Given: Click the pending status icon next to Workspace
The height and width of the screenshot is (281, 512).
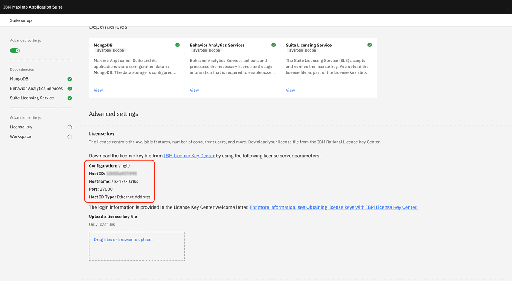Looking at the screenshot, I should click(70, 136).
